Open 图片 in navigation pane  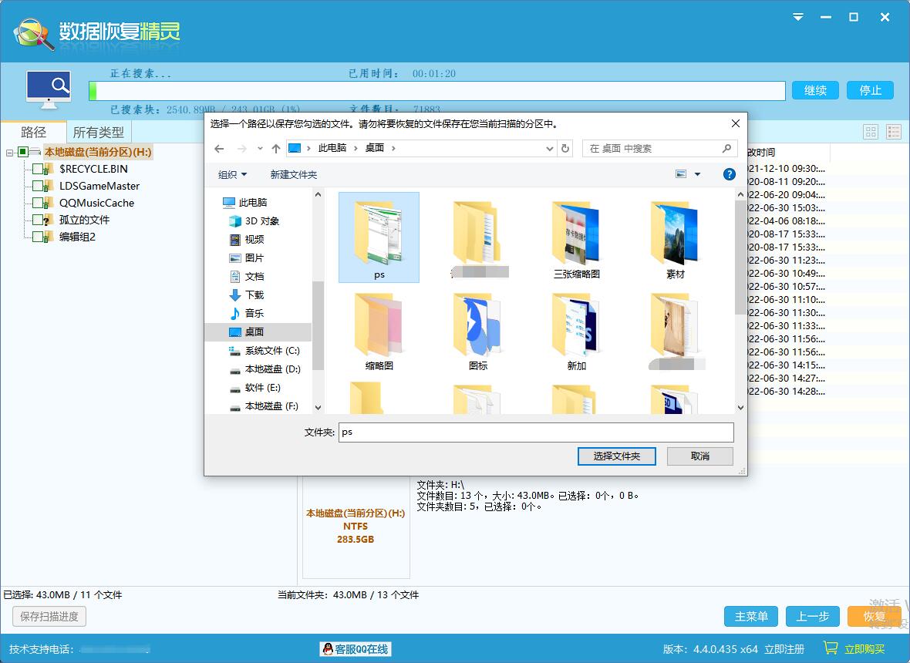[248, 257]
